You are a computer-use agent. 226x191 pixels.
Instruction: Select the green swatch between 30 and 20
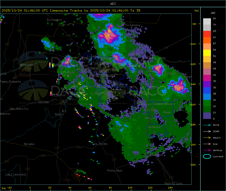coord(207,103)
